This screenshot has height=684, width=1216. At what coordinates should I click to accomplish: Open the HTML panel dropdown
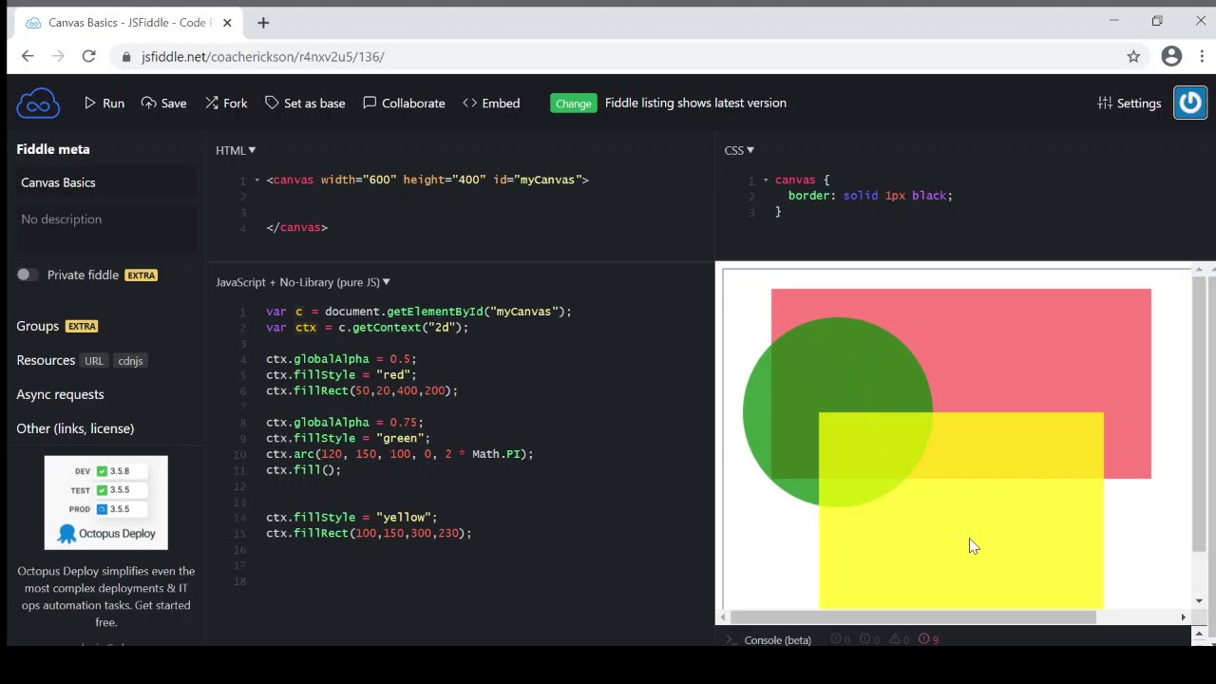click(236, 150)
